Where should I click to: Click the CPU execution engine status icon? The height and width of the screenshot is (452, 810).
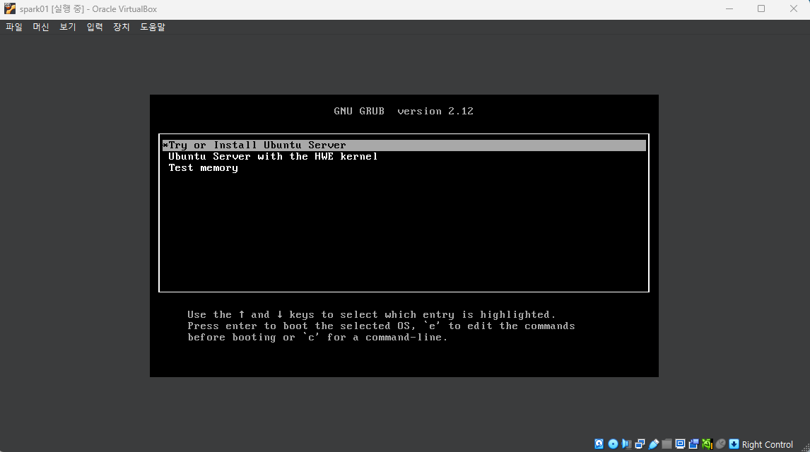point(708,444)
